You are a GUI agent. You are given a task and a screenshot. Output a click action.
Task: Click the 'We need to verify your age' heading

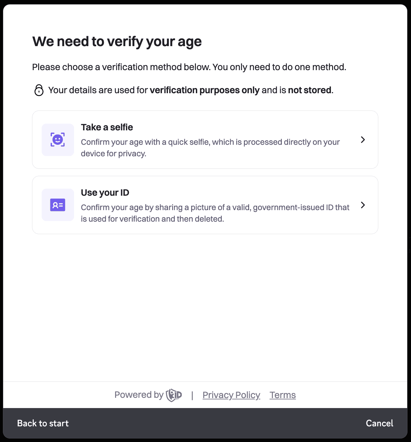[117, 41]
